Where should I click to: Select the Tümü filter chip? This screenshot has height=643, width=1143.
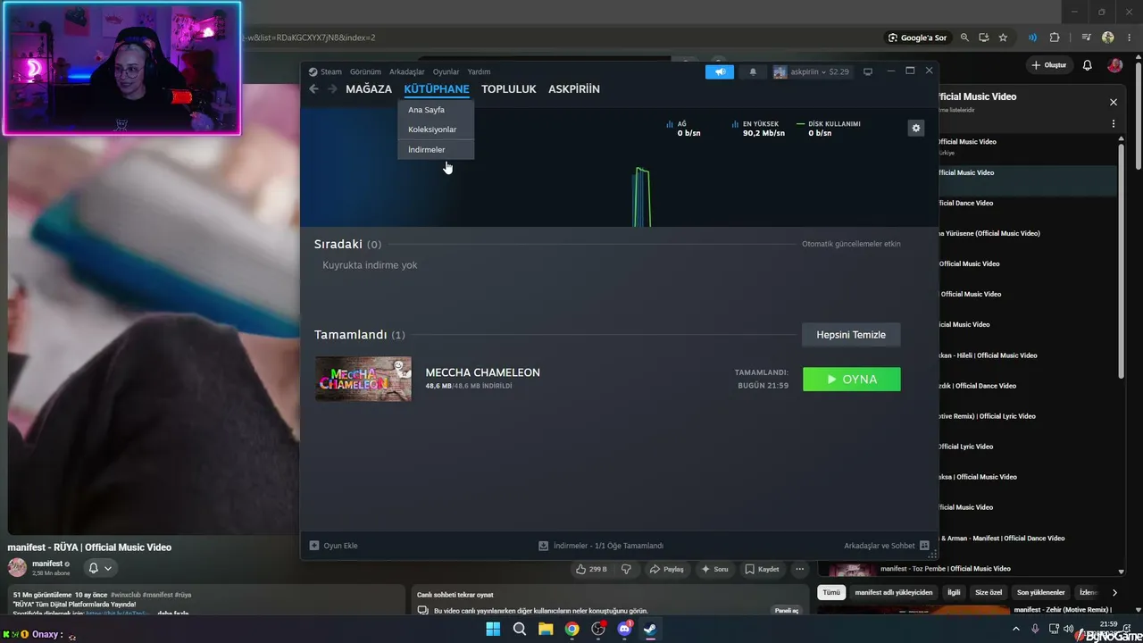[831, 592]
